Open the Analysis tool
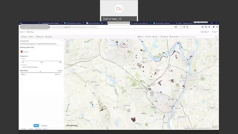238x134 pixels. (x=49, y=37)
